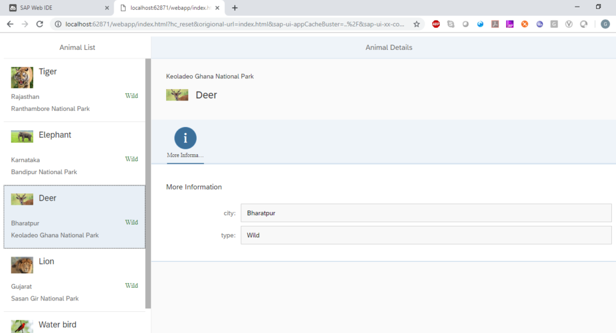The height and width of the screenshot is (333, 616).
Task: Click the Lion thumbnail image
Action: point(22,265)
